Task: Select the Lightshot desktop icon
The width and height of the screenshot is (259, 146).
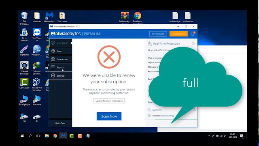Action: (24, 50)
